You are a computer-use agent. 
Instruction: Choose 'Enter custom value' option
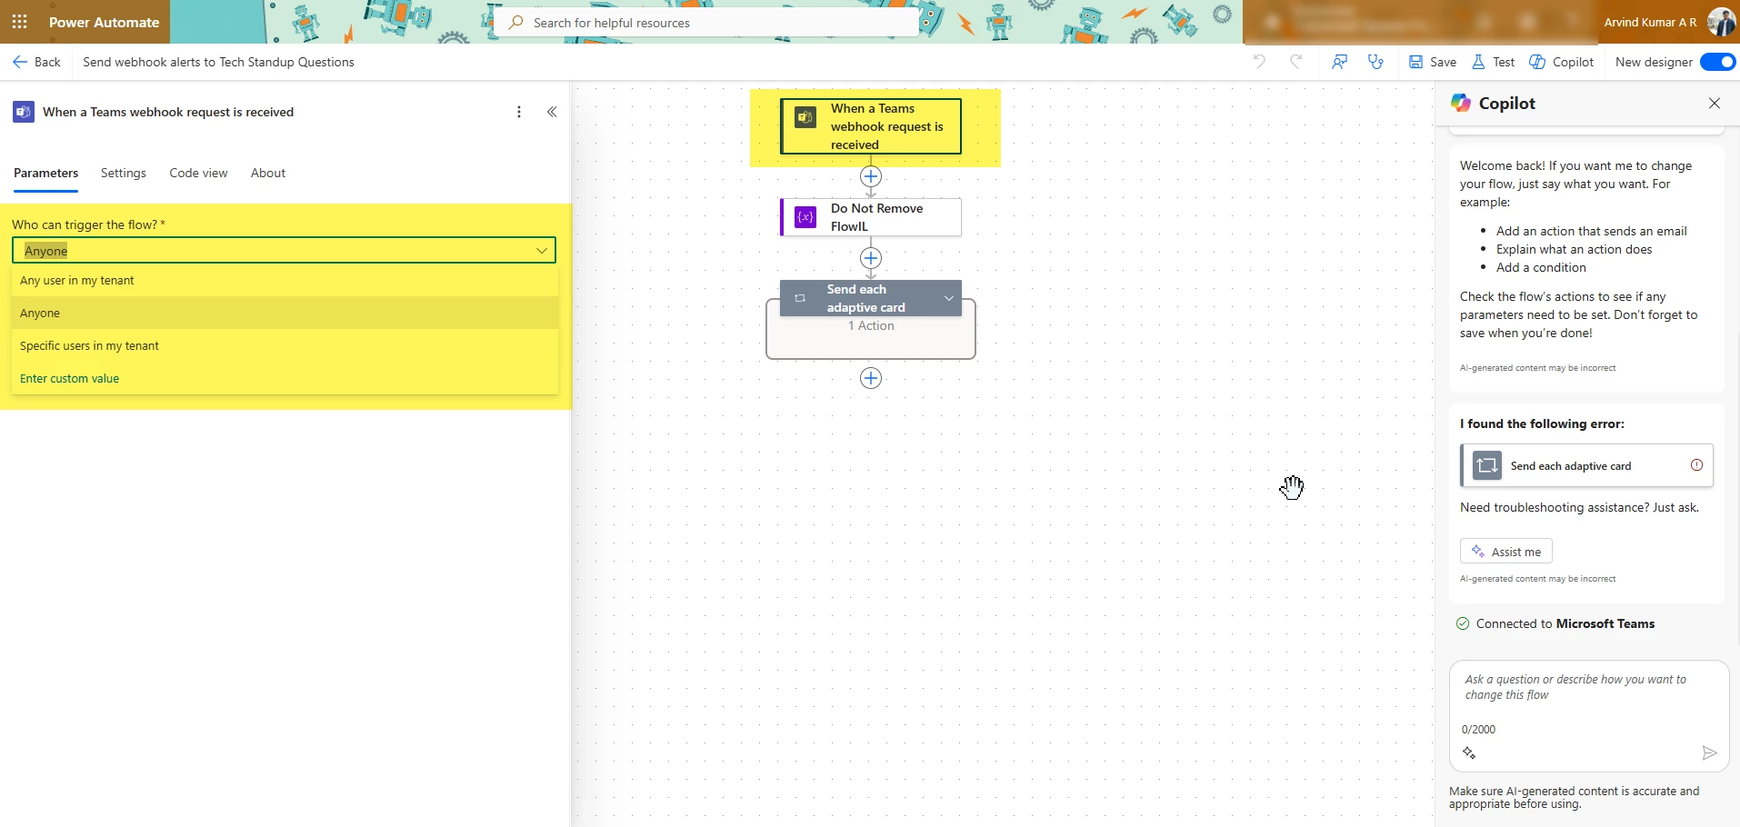tap(285, 379)
